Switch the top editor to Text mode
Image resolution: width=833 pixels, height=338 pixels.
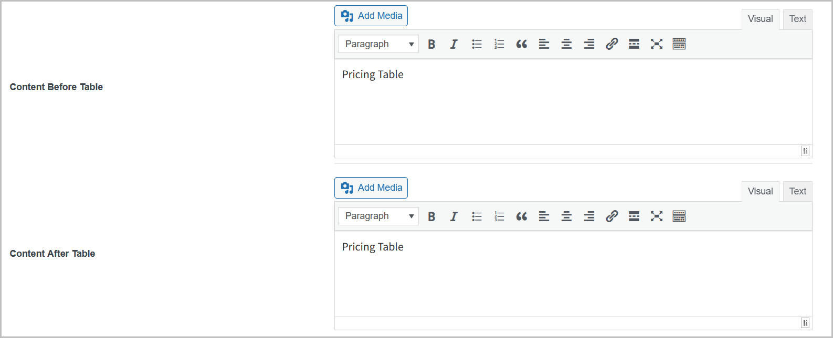797,19
